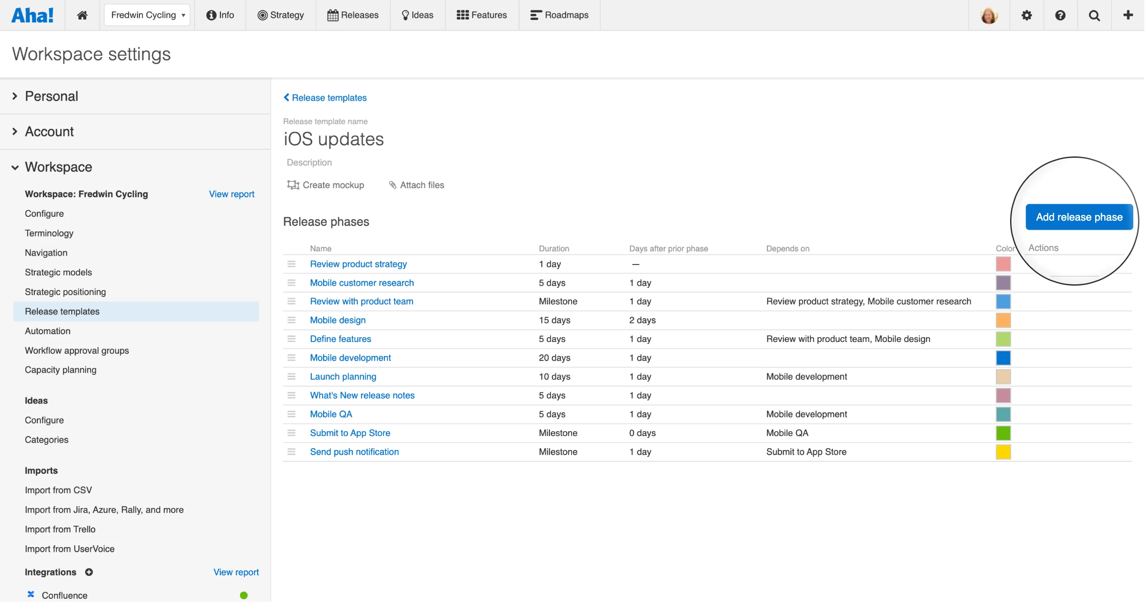Click the add integration plus icon

tap(89, 572)
